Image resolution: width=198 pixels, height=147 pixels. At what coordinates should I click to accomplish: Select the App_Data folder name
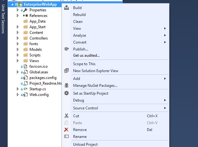click(37, 21)
